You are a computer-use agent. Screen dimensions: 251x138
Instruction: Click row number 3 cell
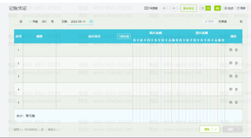(x=18, y=76)
